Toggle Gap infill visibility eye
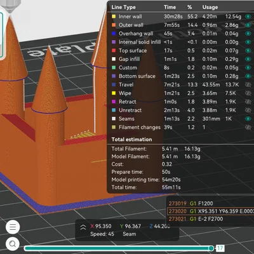The image size is (254, 254). coord(248,59)
